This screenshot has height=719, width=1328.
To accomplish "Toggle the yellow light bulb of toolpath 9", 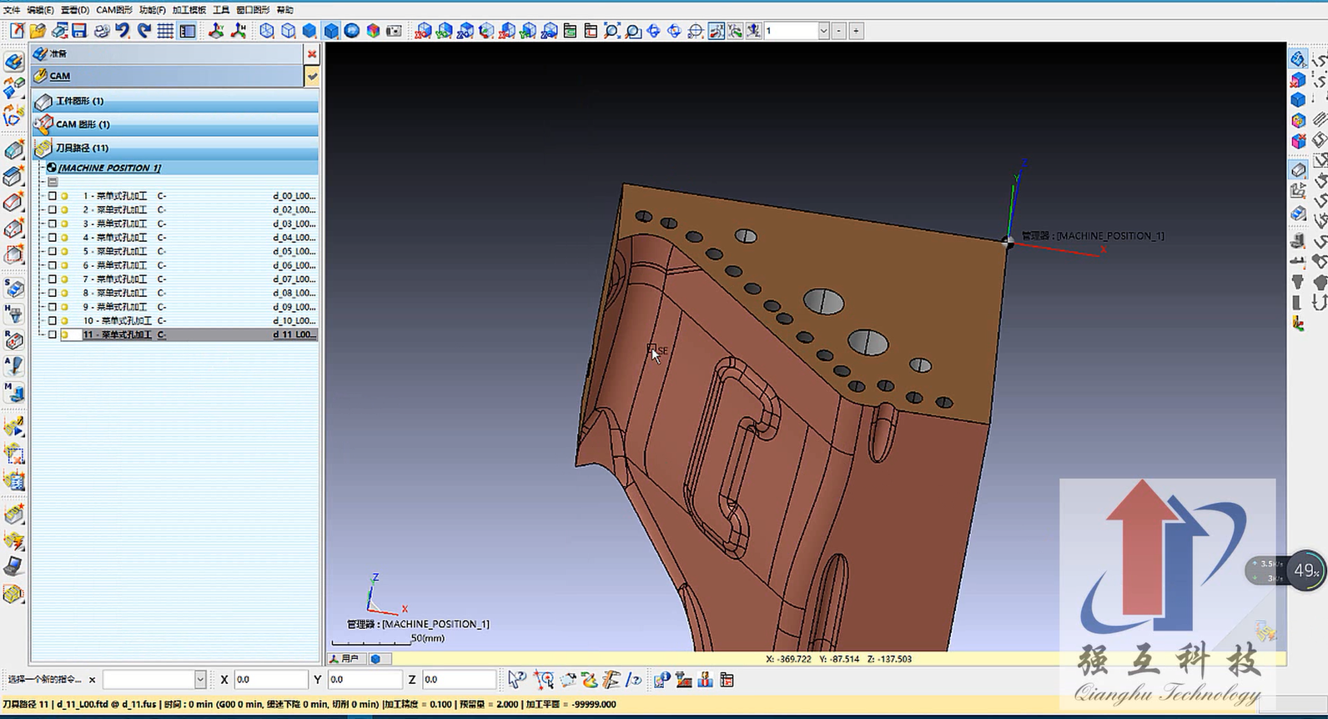I will [65, 307].
